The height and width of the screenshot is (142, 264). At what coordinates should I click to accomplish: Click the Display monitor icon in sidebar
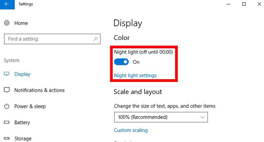click(x=7, y=74)
